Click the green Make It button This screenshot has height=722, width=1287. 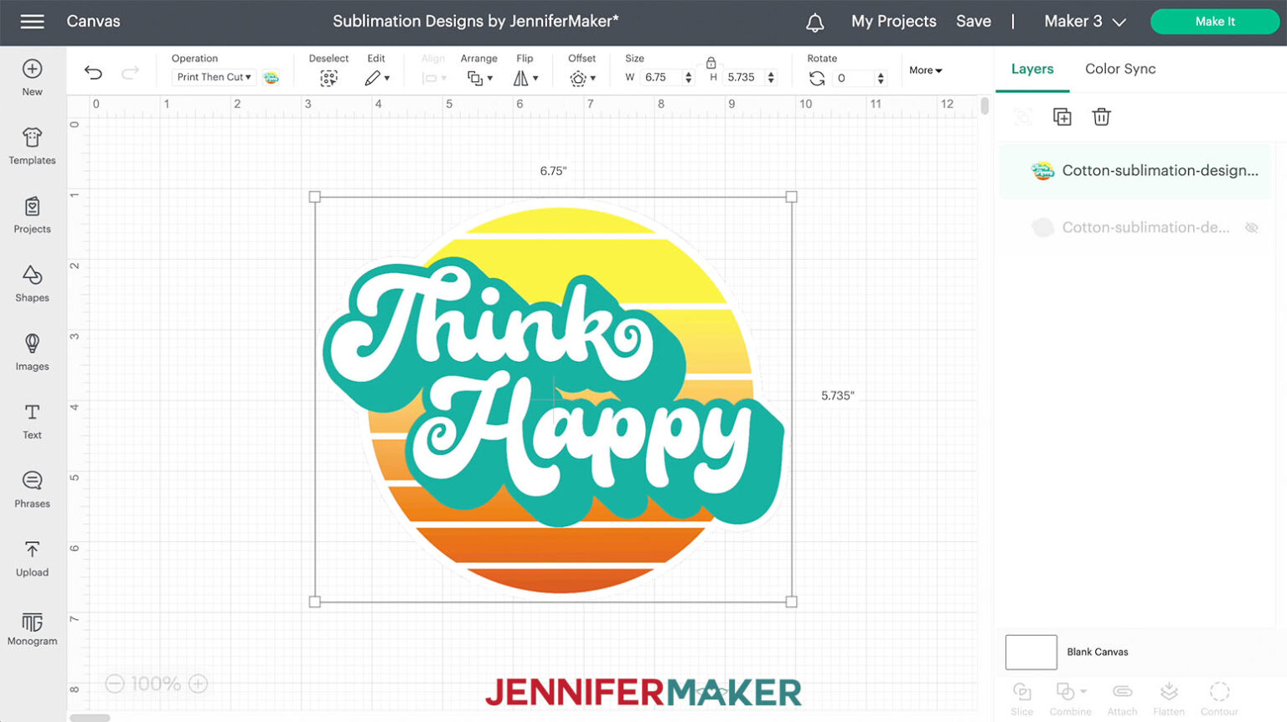point(1214,22)
